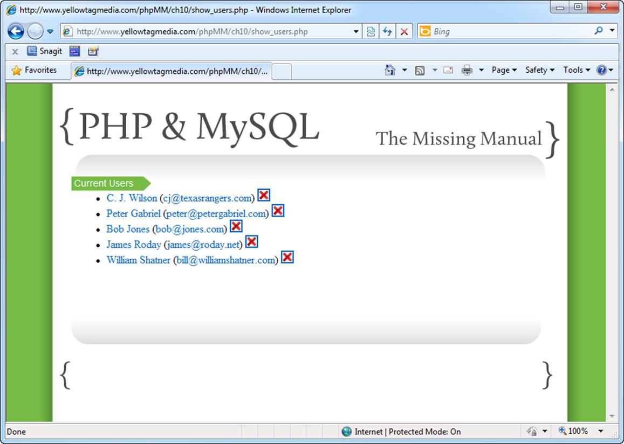Click Internet | Protected Mode: On status
Image resolution: width=624 pixels, height=444 pixels.
coord(408,432)
